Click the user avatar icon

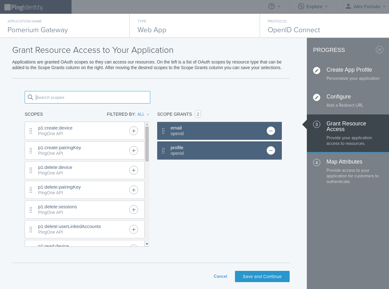tap(348, 6)
